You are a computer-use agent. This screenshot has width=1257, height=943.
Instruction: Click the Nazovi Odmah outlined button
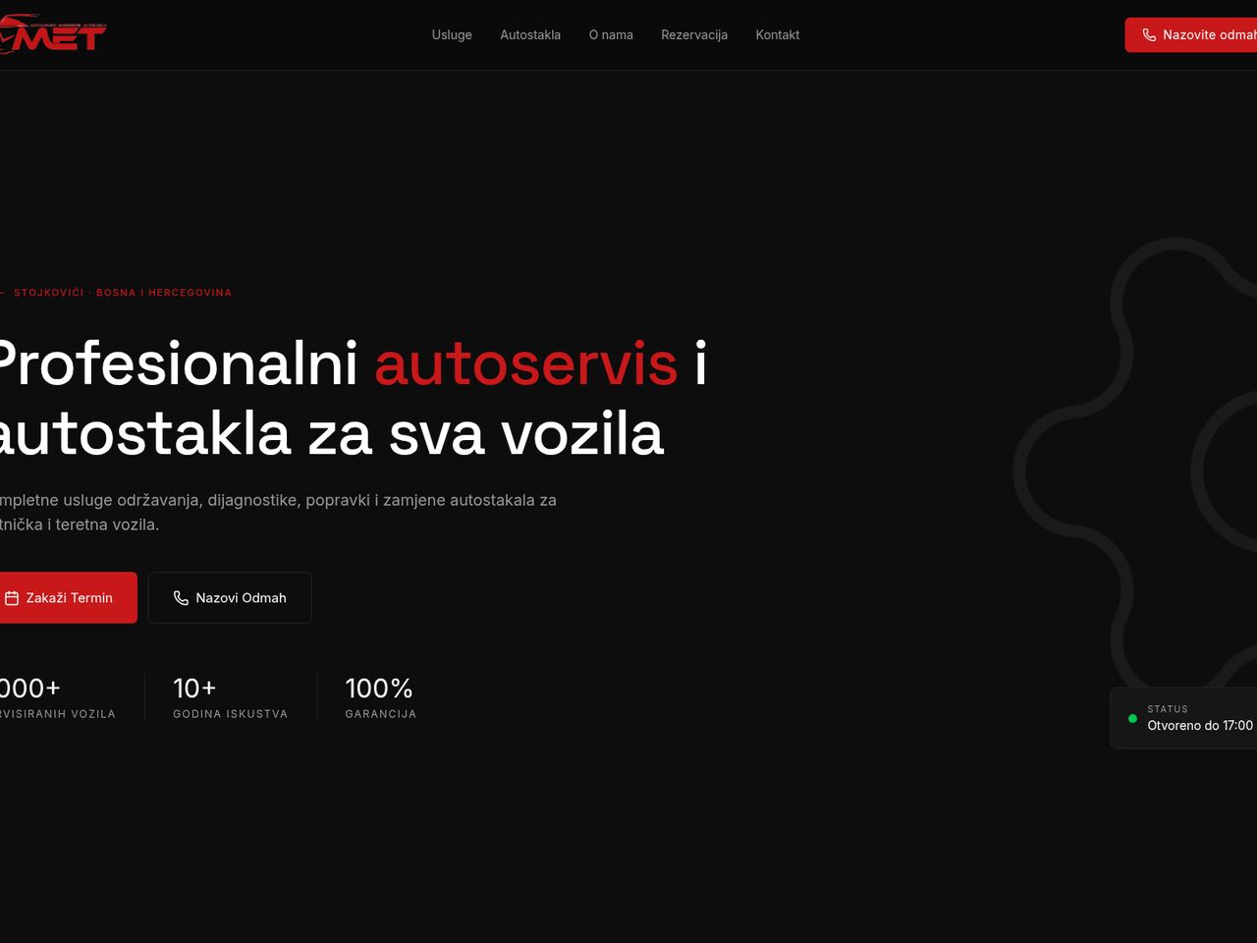230,597
